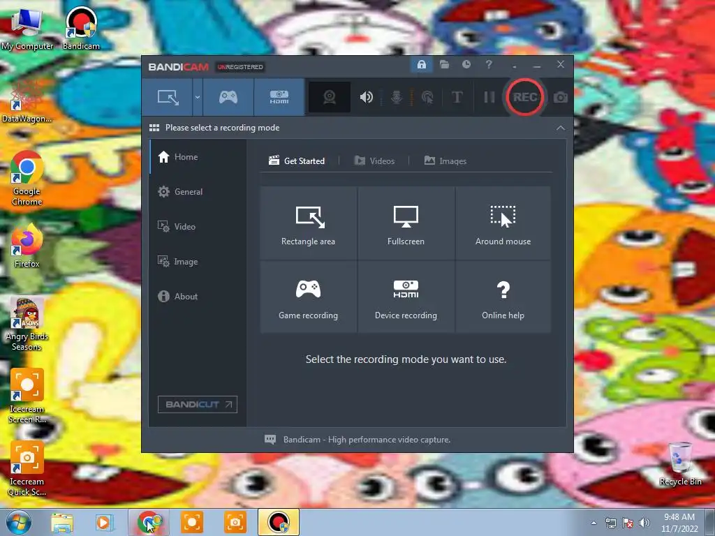Select My Computer desktop icon
This screenshot has width=715, height=536.
pyautogui.click(x=27, y=29)
